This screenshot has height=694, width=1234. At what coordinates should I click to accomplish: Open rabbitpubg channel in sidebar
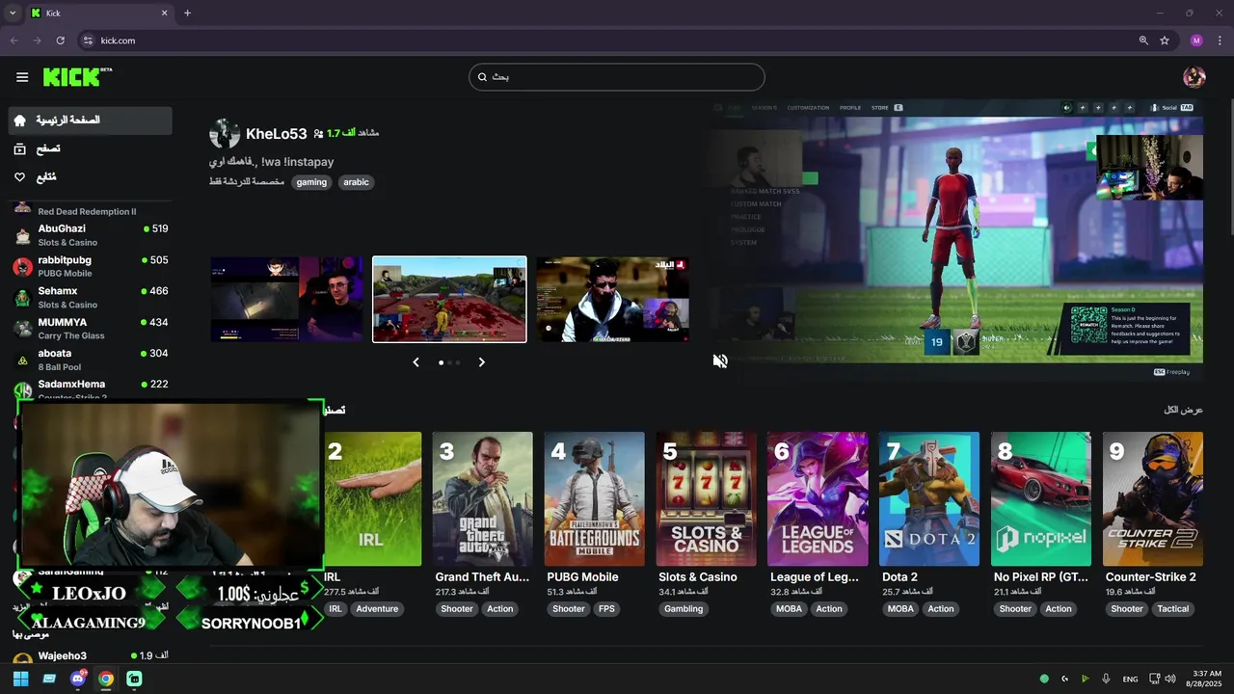coord(90,266)
